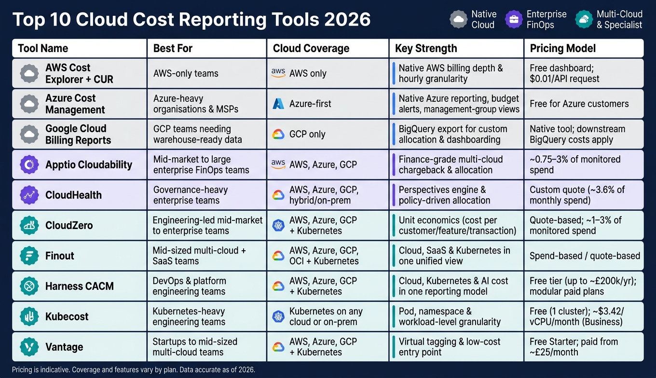
Task: Click the 'Free (1 cluster); ~$3.42/vCPU/month' cell
Action: tap(584, 316)
